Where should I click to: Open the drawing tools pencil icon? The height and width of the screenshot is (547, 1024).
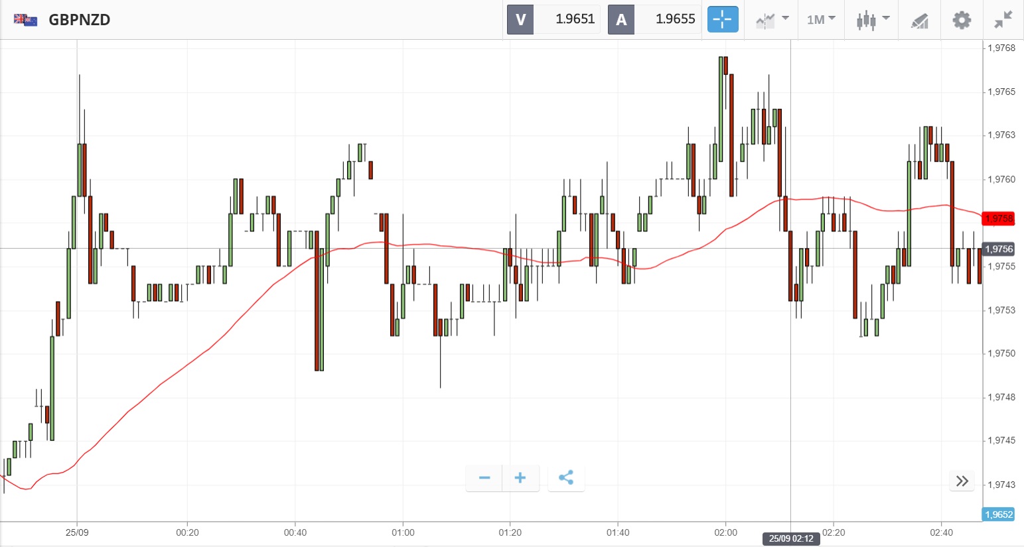point(919,21)
